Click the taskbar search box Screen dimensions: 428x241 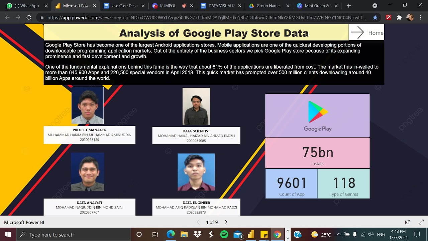[74, 235]
